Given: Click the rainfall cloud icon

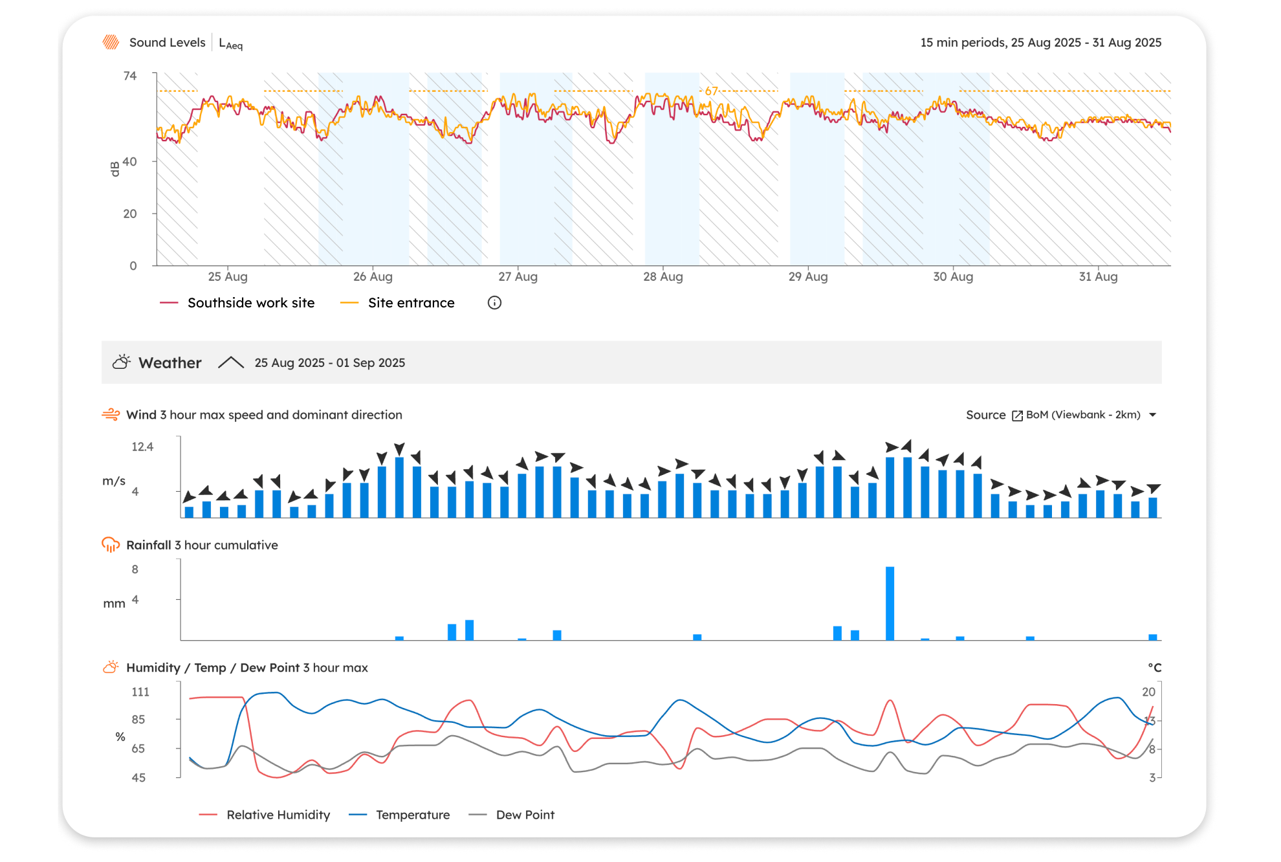Looking at the screenshot, I should pos(111,545).
